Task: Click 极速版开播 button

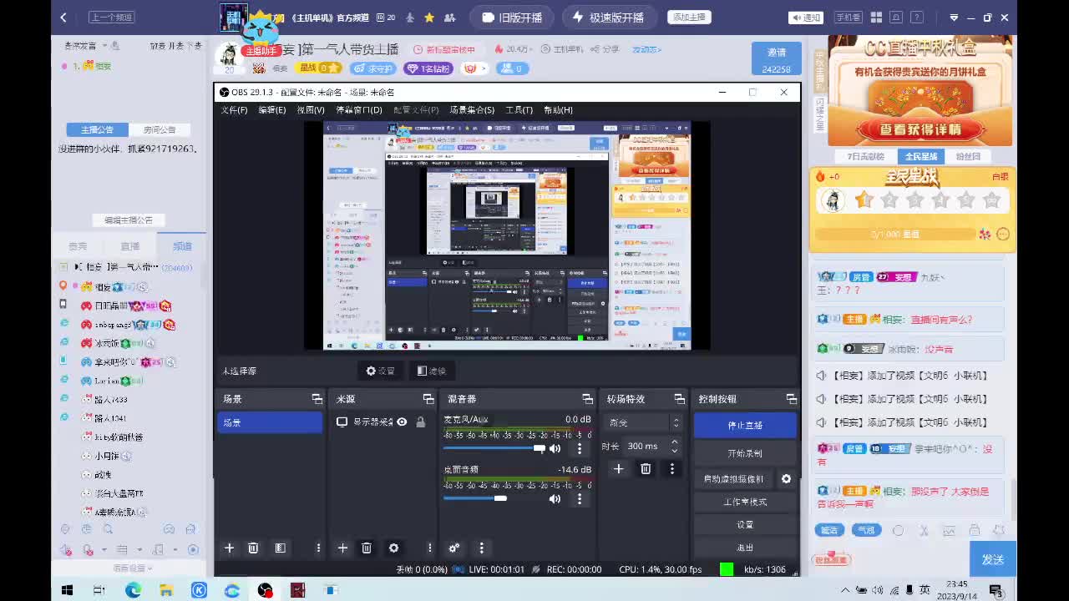Action: coord(608,18)
